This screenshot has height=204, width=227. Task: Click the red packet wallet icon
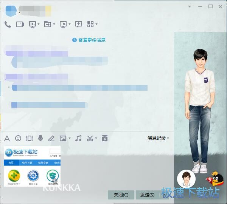[105, 138]
